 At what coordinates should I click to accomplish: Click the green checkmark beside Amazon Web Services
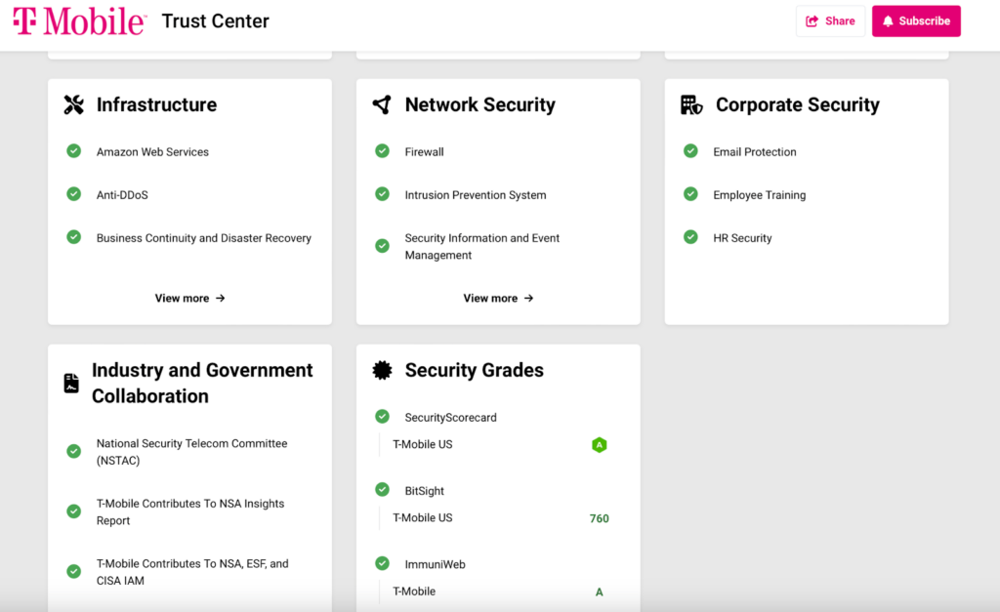pyautogui.click(x=73, y=151)
